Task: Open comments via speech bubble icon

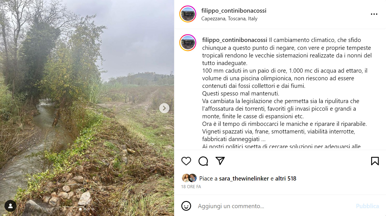Action: pyautogui.click(x=203, y=161)
